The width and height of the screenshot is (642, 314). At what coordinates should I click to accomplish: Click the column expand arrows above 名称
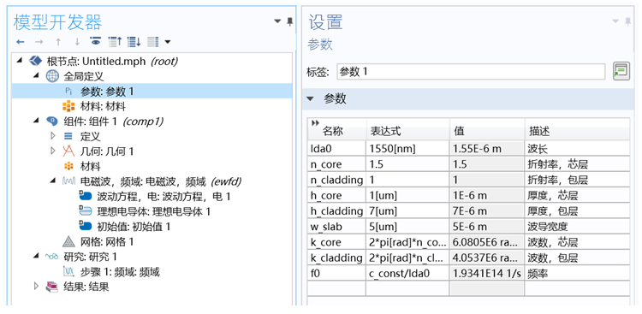pos(315,123)
